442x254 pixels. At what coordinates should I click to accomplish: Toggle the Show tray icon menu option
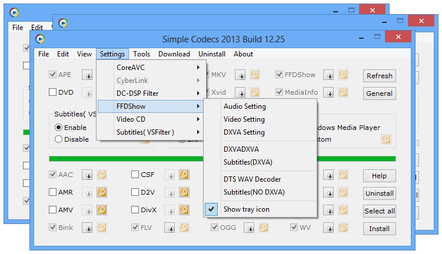point(247,209)
